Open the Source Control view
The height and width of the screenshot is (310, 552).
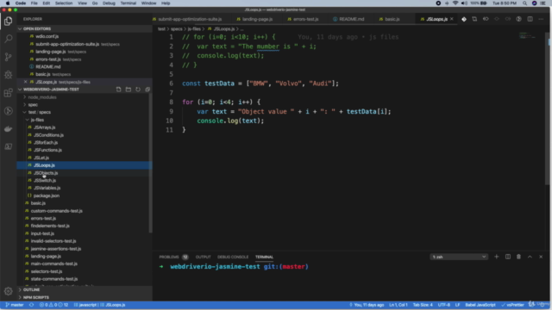(8, 57)
